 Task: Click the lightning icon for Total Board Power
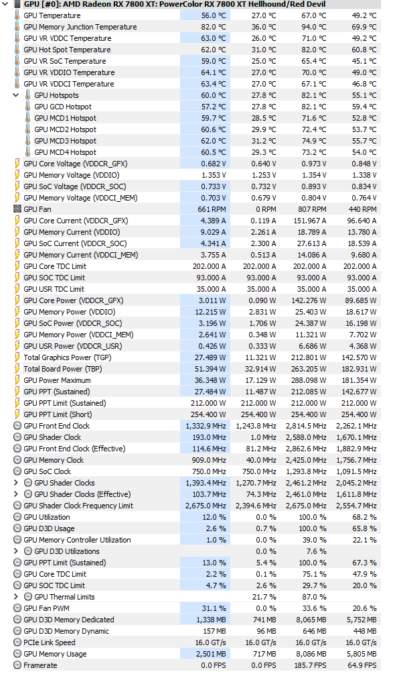[17, 369]
